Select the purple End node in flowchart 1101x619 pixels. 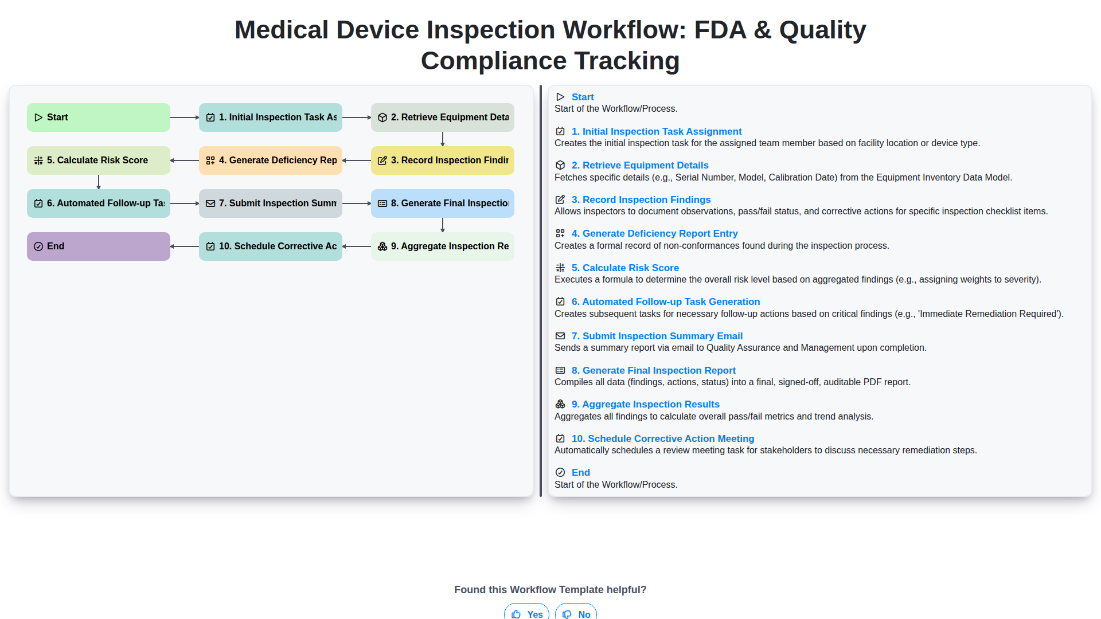(99, 246)
